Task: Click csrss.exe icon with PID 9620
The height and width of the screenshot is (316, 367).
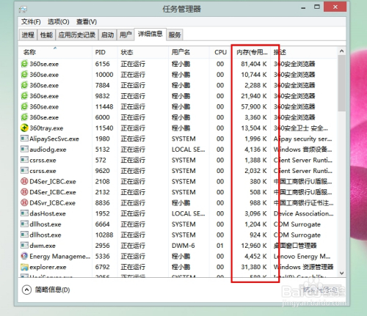Action: pyautogui.click(x=24, y=171)
